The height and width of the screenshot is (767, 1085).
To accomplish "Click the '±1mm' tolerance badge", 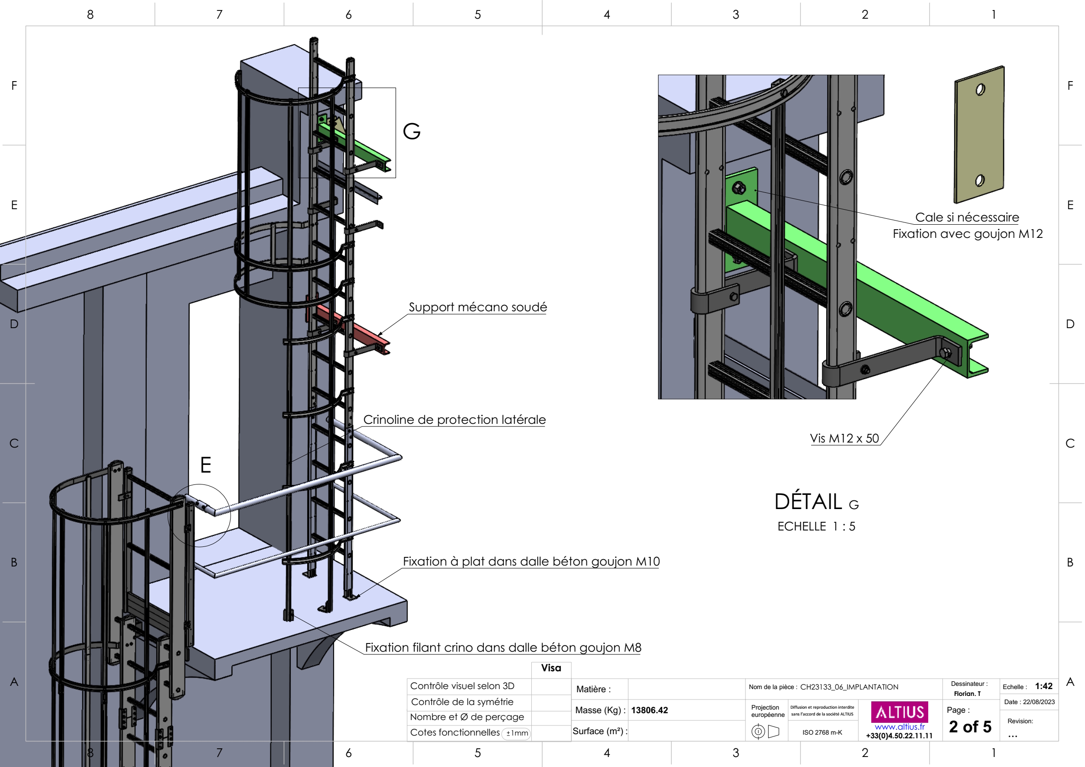I will tap(516, 733).
